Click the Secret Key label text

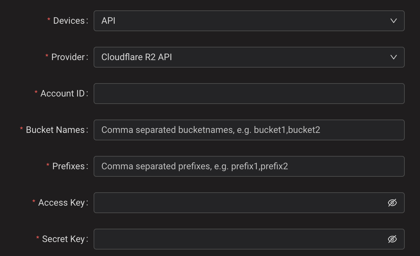pyautogui.click(x=63, y=239)
